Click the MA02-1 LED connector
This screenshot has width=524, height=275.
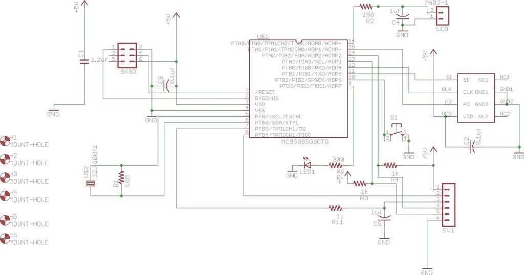[x=443, y=16]
